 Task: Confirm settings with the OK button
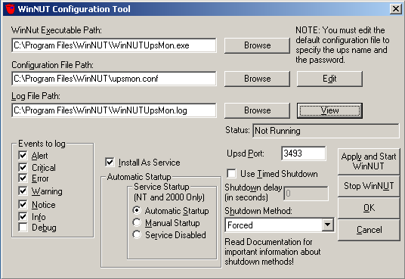pos(369,208)
